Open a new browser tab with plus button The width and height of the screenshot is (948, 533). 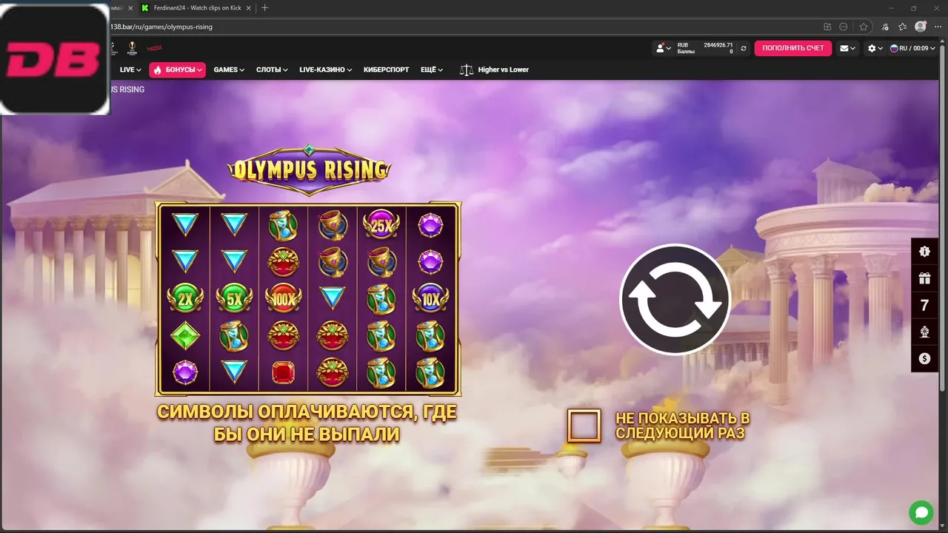[x=264, y=7]
